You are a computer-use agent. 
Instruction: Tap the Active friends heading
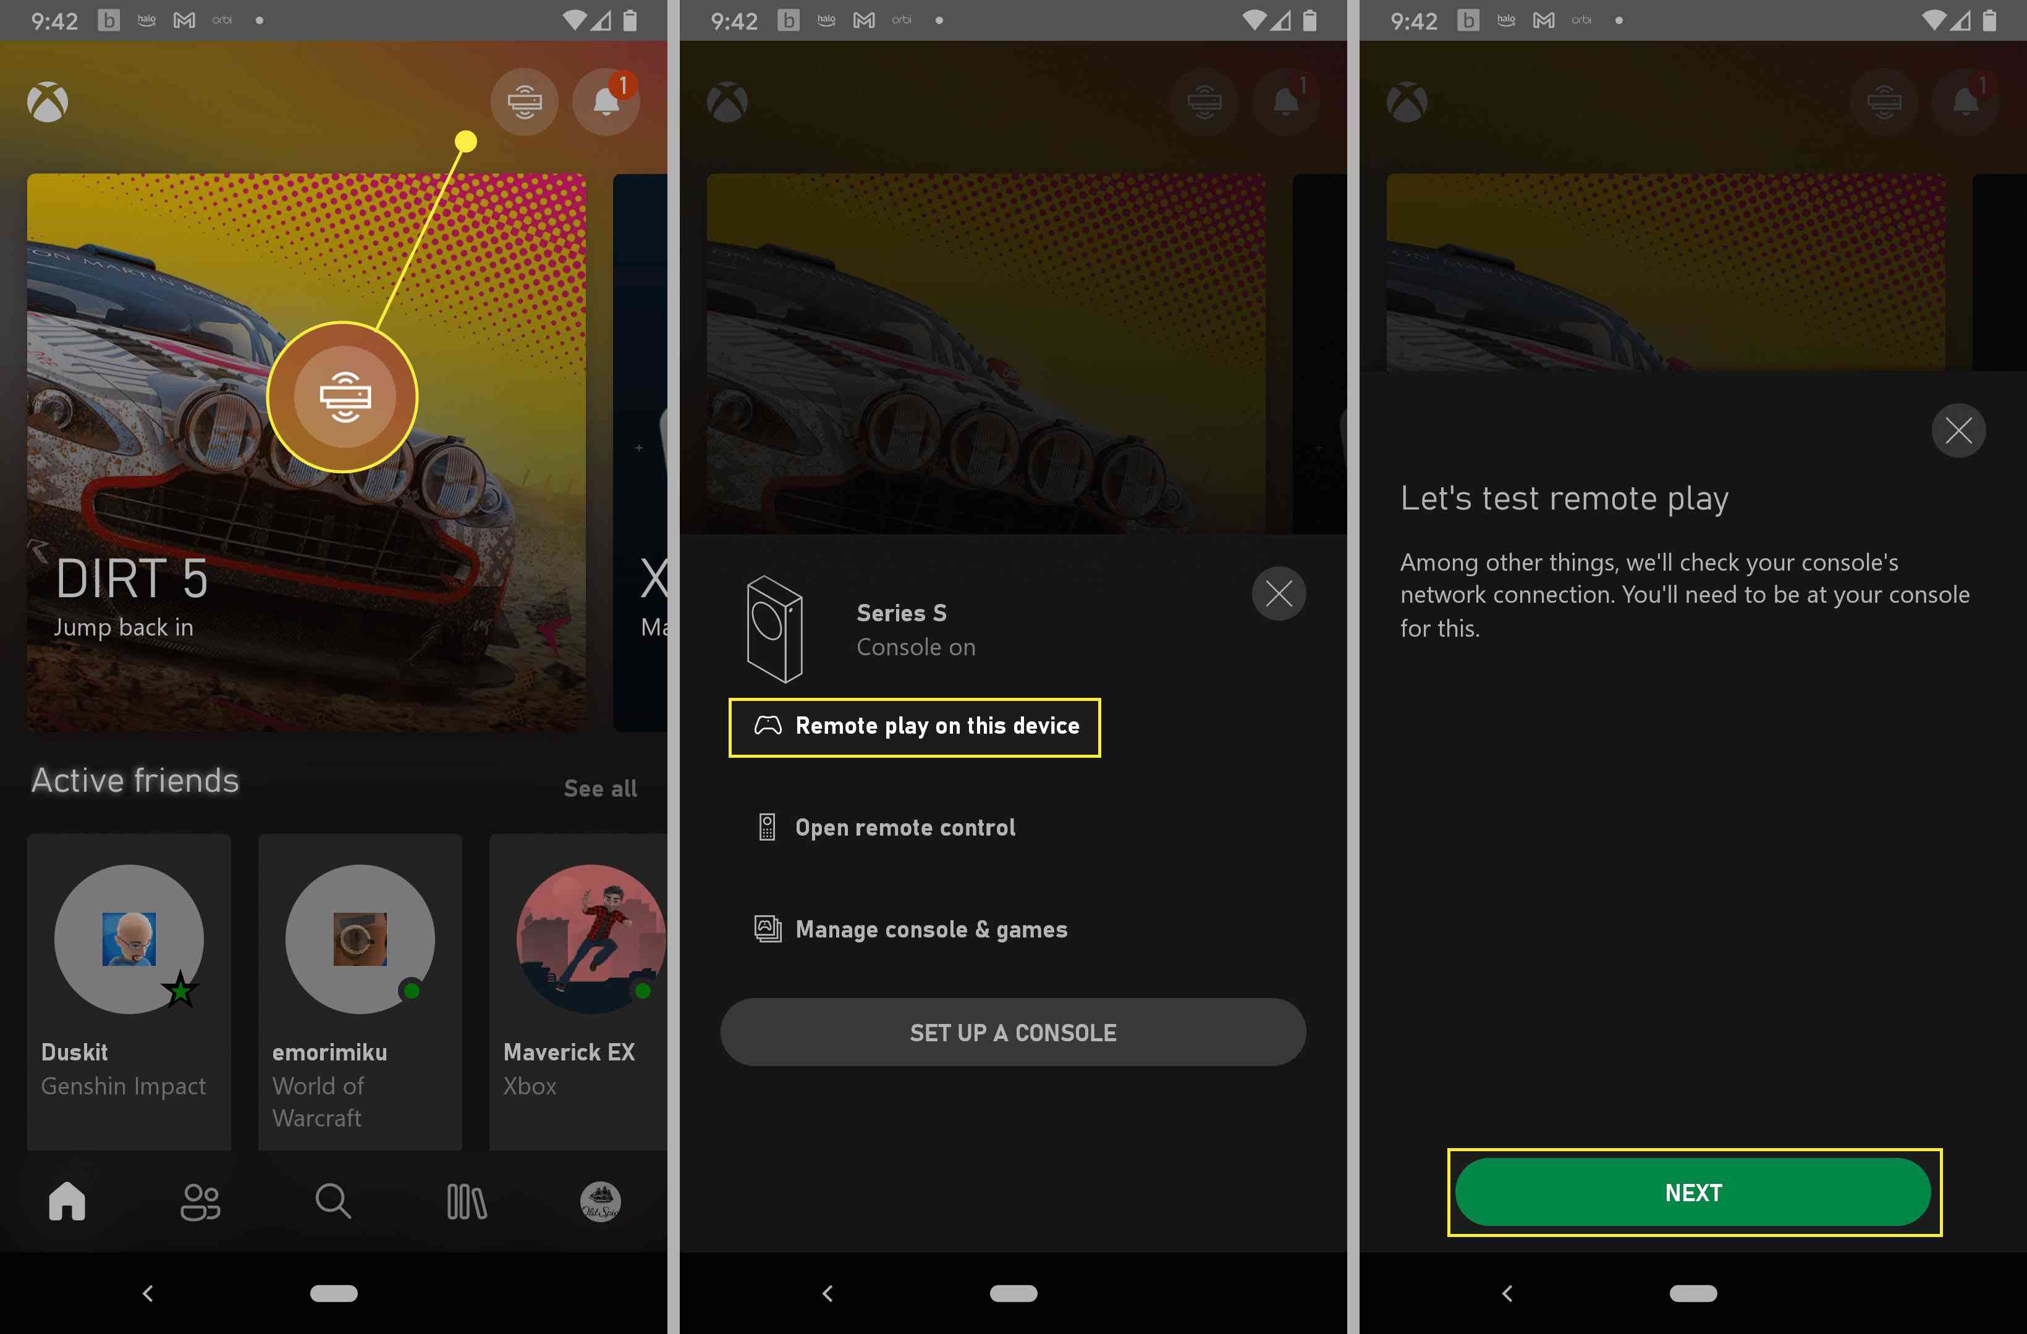135,781
